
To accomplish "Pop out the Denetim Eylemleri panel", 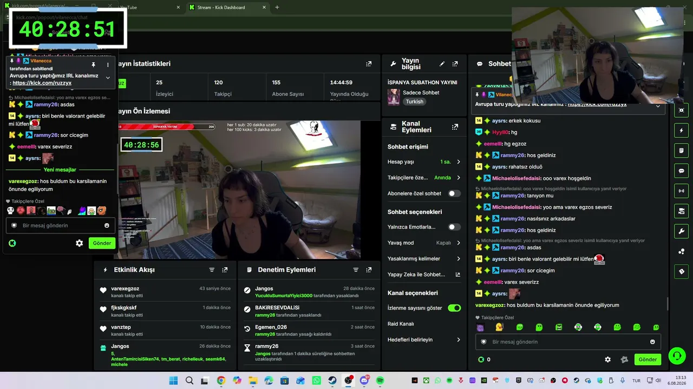I will 369,270.
